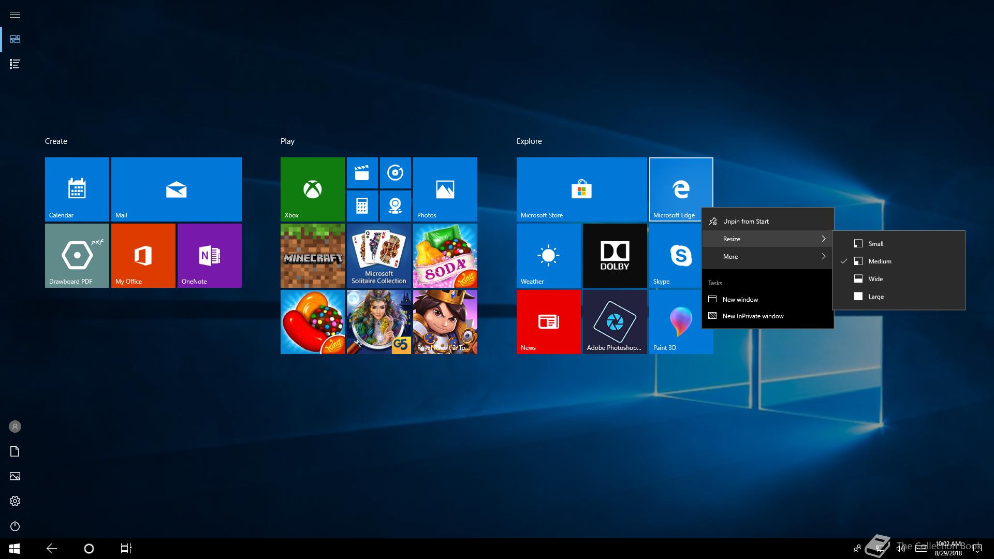Open Cortana circle on taskbar
The width and height of the screenshot is (994, 559).
tap(89, 549)
